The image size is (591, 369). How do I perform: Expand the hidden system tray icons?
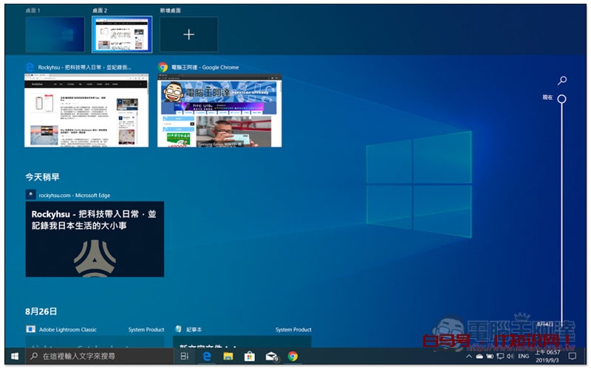(468, 356)
